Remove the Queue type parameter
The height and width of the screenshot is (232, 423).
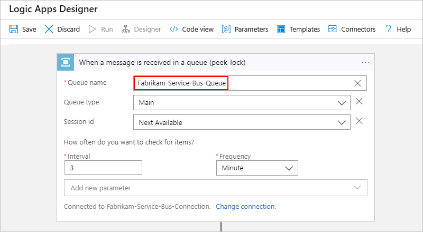point(359,102)
